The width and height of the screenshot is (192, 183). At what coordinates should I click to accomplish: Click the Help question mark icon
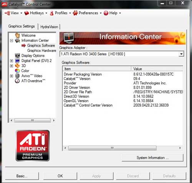(x=106, y=13)
